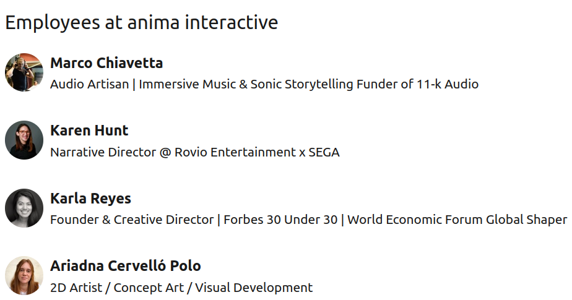This screenshot has width=572, height=300.
Task: Click the 'Forbes 30 Under 30' text
Action: click(280, 220)
